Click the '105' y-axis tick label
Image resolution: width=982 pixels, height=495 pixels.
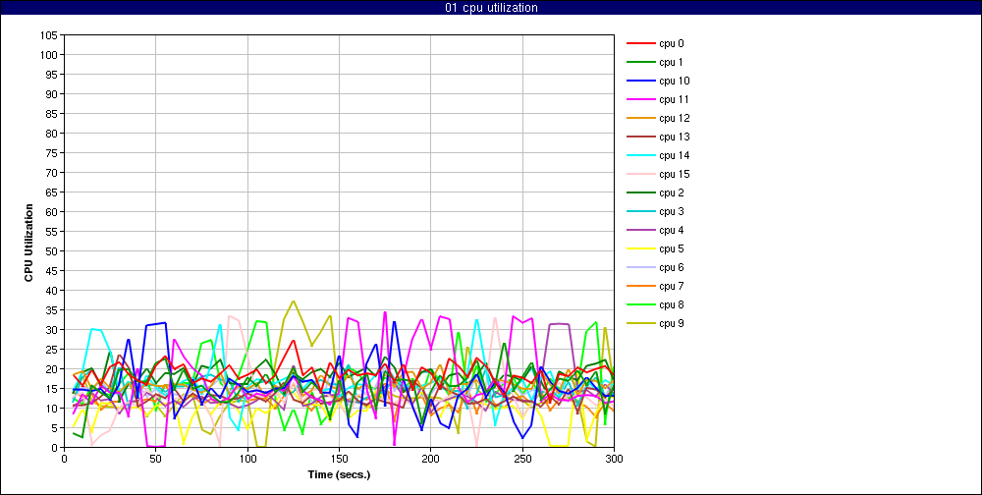pos(49,35)
